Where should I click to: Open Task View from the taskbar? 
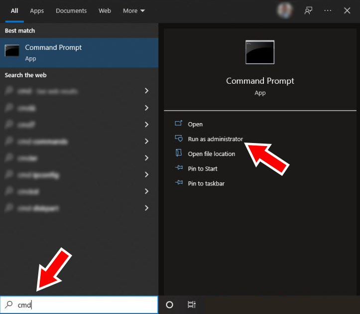(x=191, y=305)
